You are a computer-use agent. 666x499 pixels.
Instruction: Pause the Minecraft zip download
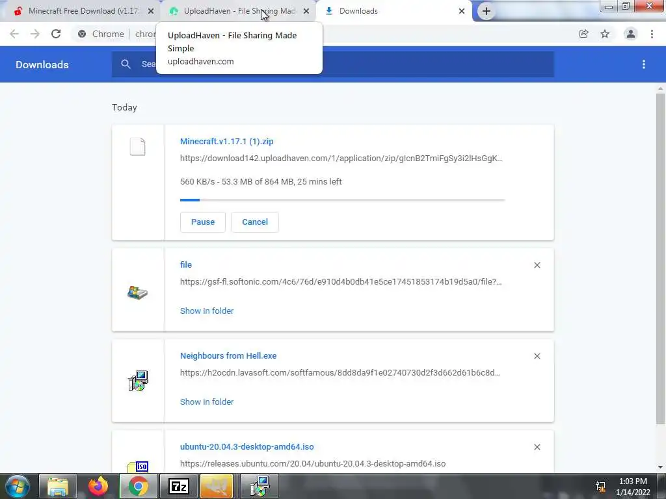pos(203,222)
